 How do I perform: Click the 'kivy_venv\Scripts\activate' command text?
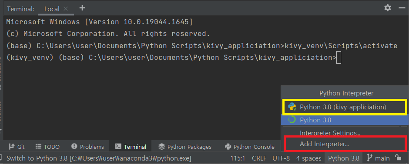tap(341, 46)
